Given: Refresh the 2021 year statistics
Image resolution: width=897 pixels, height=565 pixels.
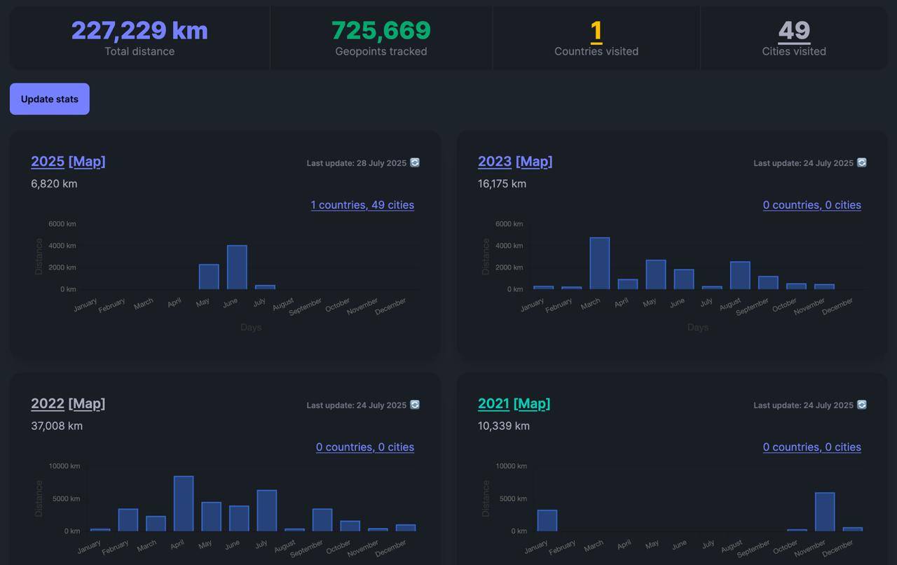Looking at the screenshot, I should coord(862,405).
